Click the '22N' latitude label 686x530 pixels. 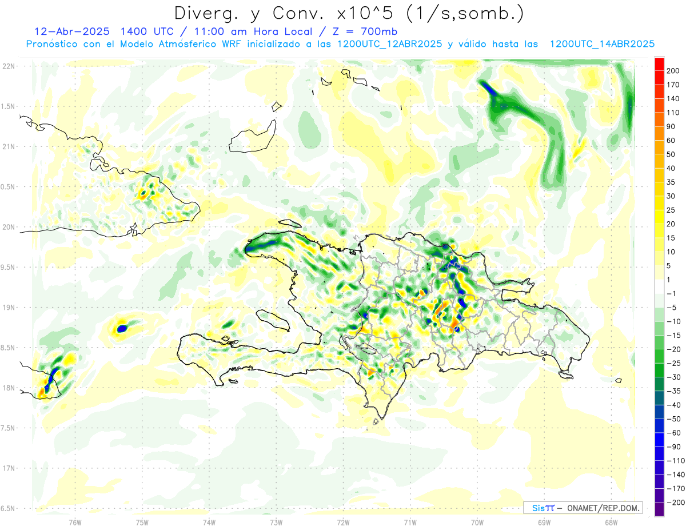9,66
